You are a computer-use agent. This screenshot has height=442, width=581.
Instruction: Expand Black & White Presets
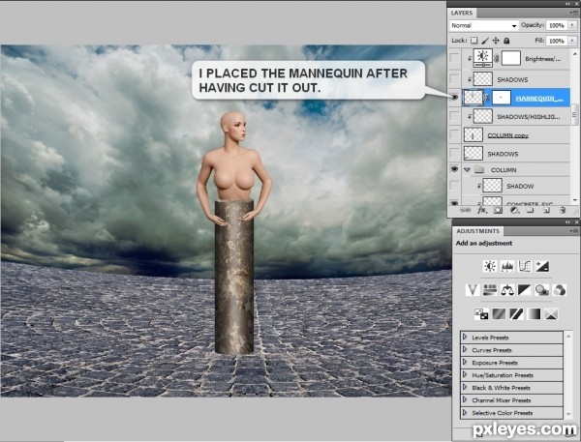coord(465,387)
